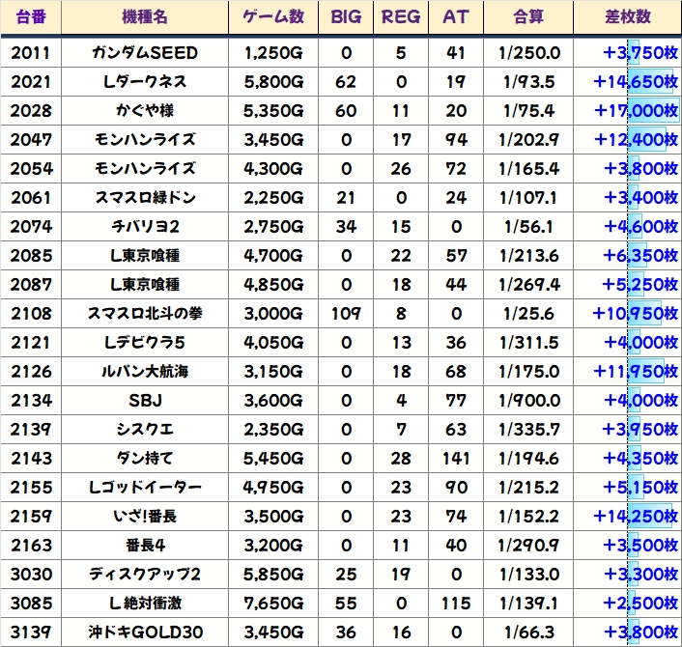Click the 1/202.9 combined rate
This screenshot has height=647, width=682.
click(528, 140)
